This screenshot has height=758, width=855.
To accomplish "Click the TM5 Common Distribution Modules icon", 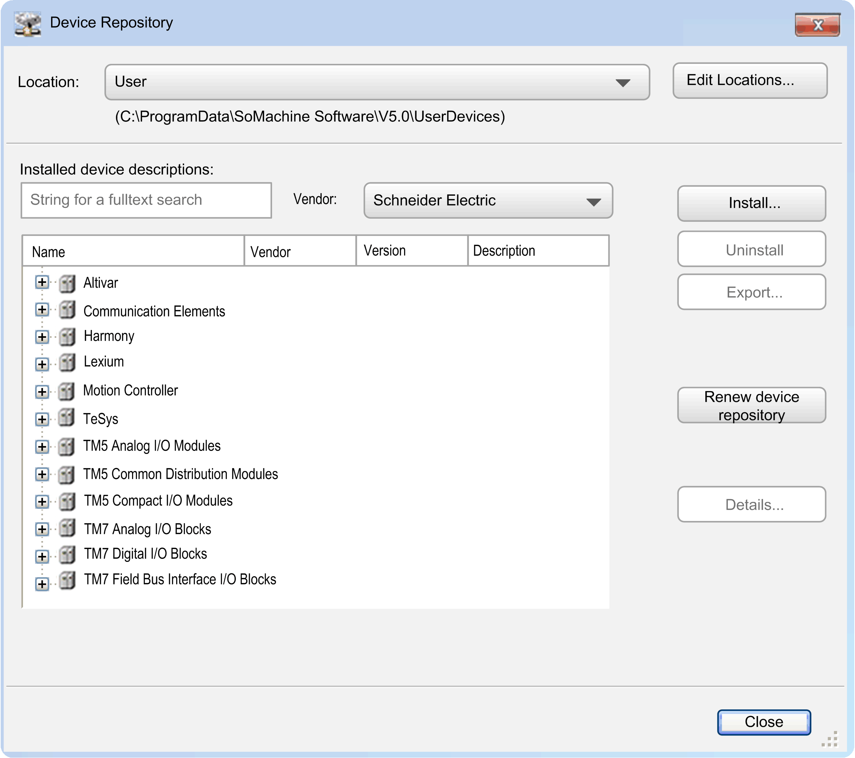I will tap(66, 475).
